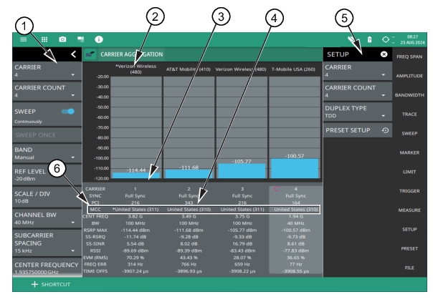Open the FREQ SPAN menu
The image size is (433, 302).
(x=414, y=56)
